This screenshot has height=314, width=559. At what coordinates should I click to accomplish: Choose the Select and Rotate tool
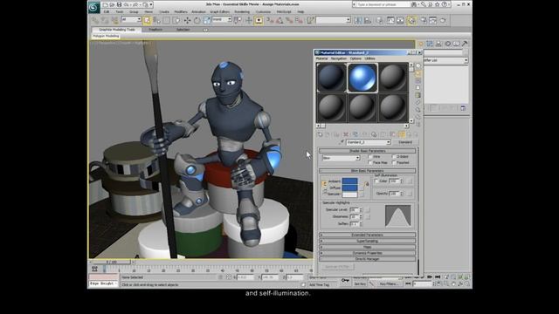(x=197, y=21)
